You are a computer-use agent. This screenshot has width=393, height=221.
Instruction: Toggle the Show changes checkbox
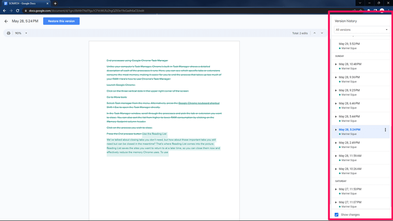click(337, 215)
